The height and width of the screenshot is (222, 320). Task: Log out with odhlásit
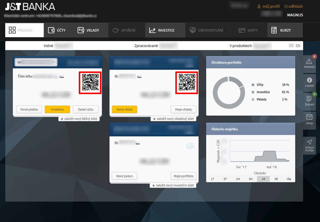coord(293,6)
